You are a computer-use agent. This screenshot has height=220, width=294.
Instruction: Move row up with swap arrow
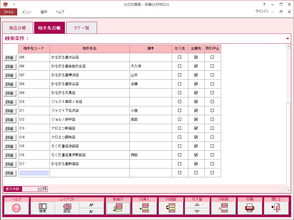coord(197,205)
